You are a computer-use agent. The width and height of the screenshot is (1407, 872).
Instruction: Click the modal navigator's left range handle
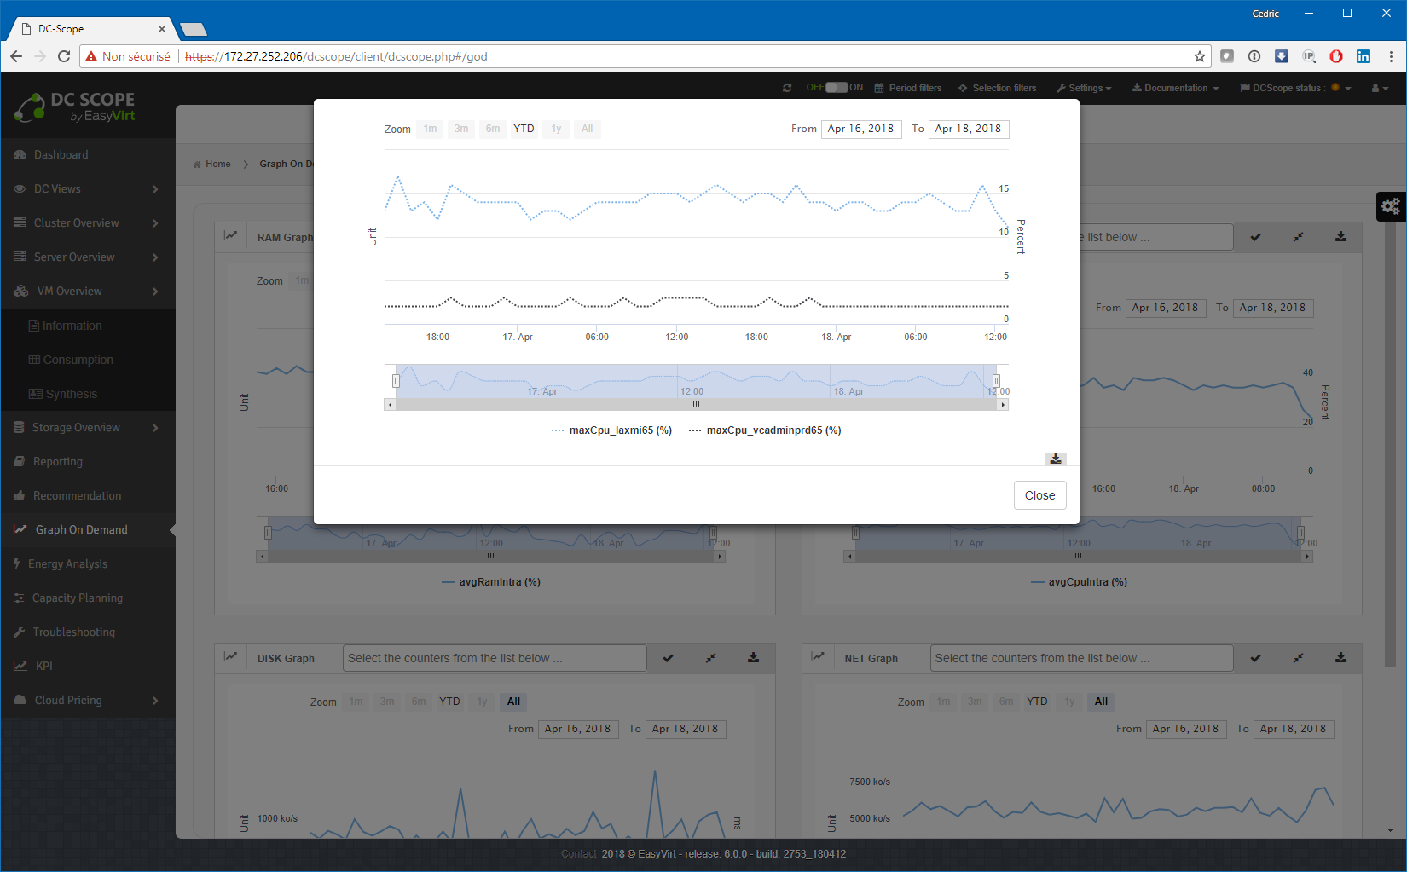tap(396, 381)
